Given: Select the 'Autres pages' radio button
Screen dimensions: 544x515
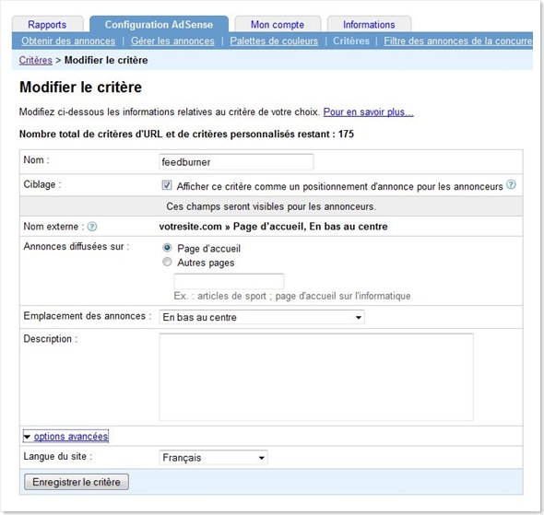Looking at the screenshot, I should click(x=167, y=262).
